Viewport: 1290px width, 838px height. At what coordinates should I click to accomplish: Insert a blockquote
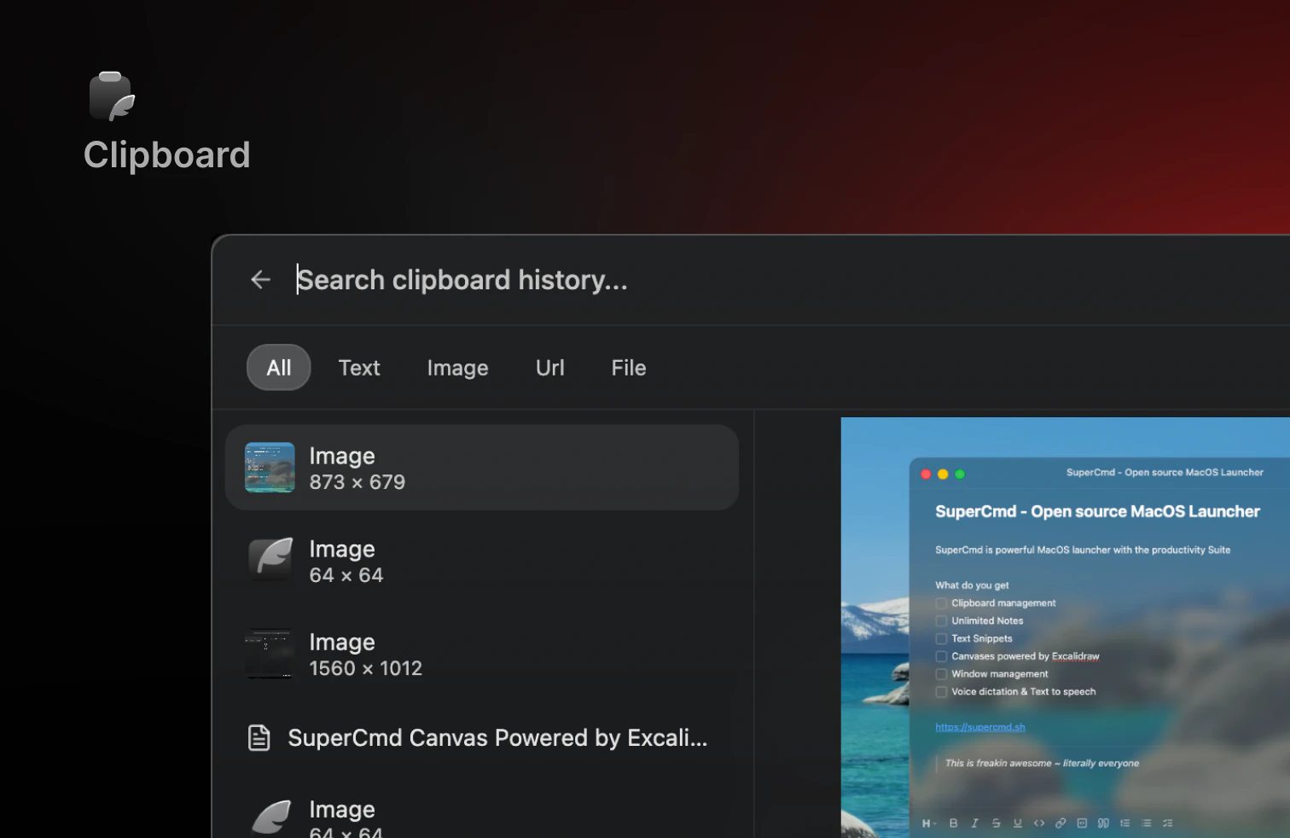pyautogui.click(x=1103, y=823)
